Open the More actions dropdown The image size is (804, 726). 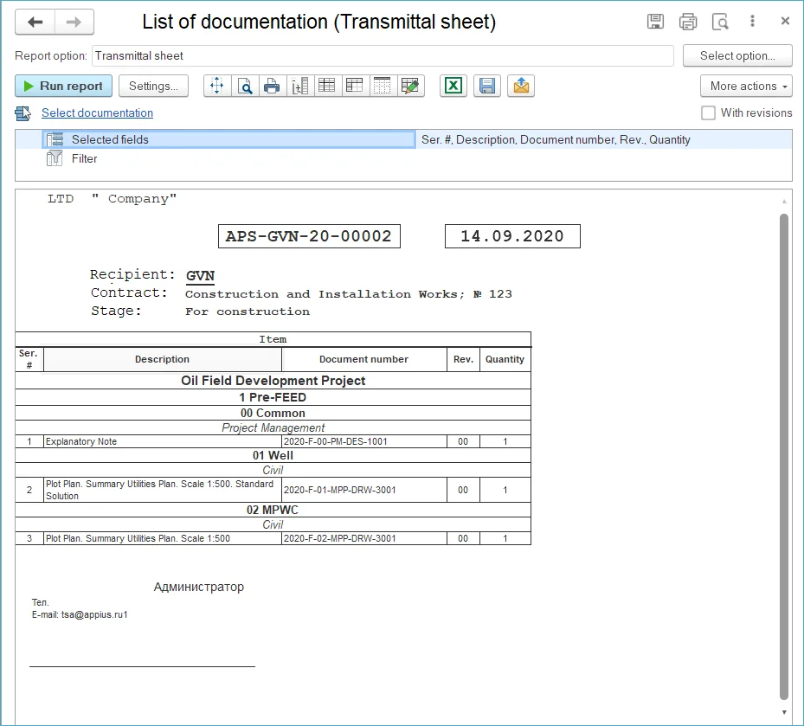[x=746, y=86]
